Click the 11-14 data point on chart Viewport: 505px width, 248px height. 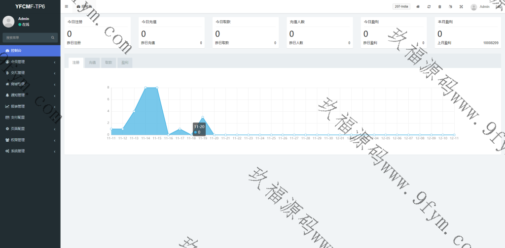pyautogui.click(x=145, y=88)
